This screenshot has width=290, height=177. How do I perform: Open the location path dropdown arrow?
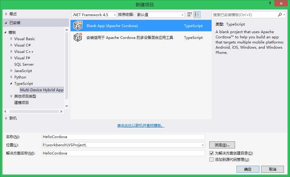pyautogui.click(x=203, y=145)
